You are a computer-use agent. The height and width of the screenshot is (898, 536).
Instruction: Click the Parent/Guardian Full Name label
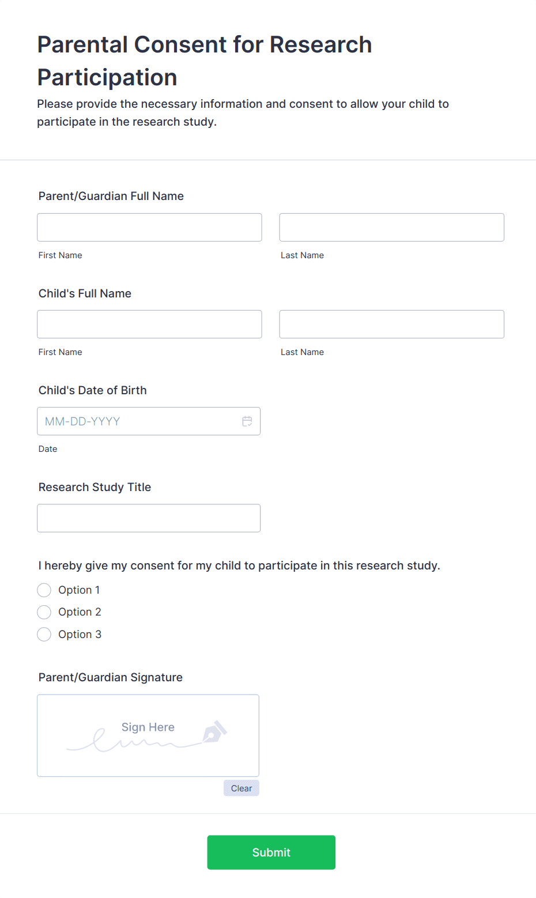click(x=111, y=196)
